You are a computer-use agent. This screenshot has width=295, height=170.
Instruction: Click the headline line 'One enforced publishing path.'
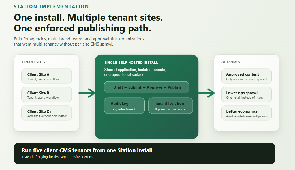click(82, 28)
